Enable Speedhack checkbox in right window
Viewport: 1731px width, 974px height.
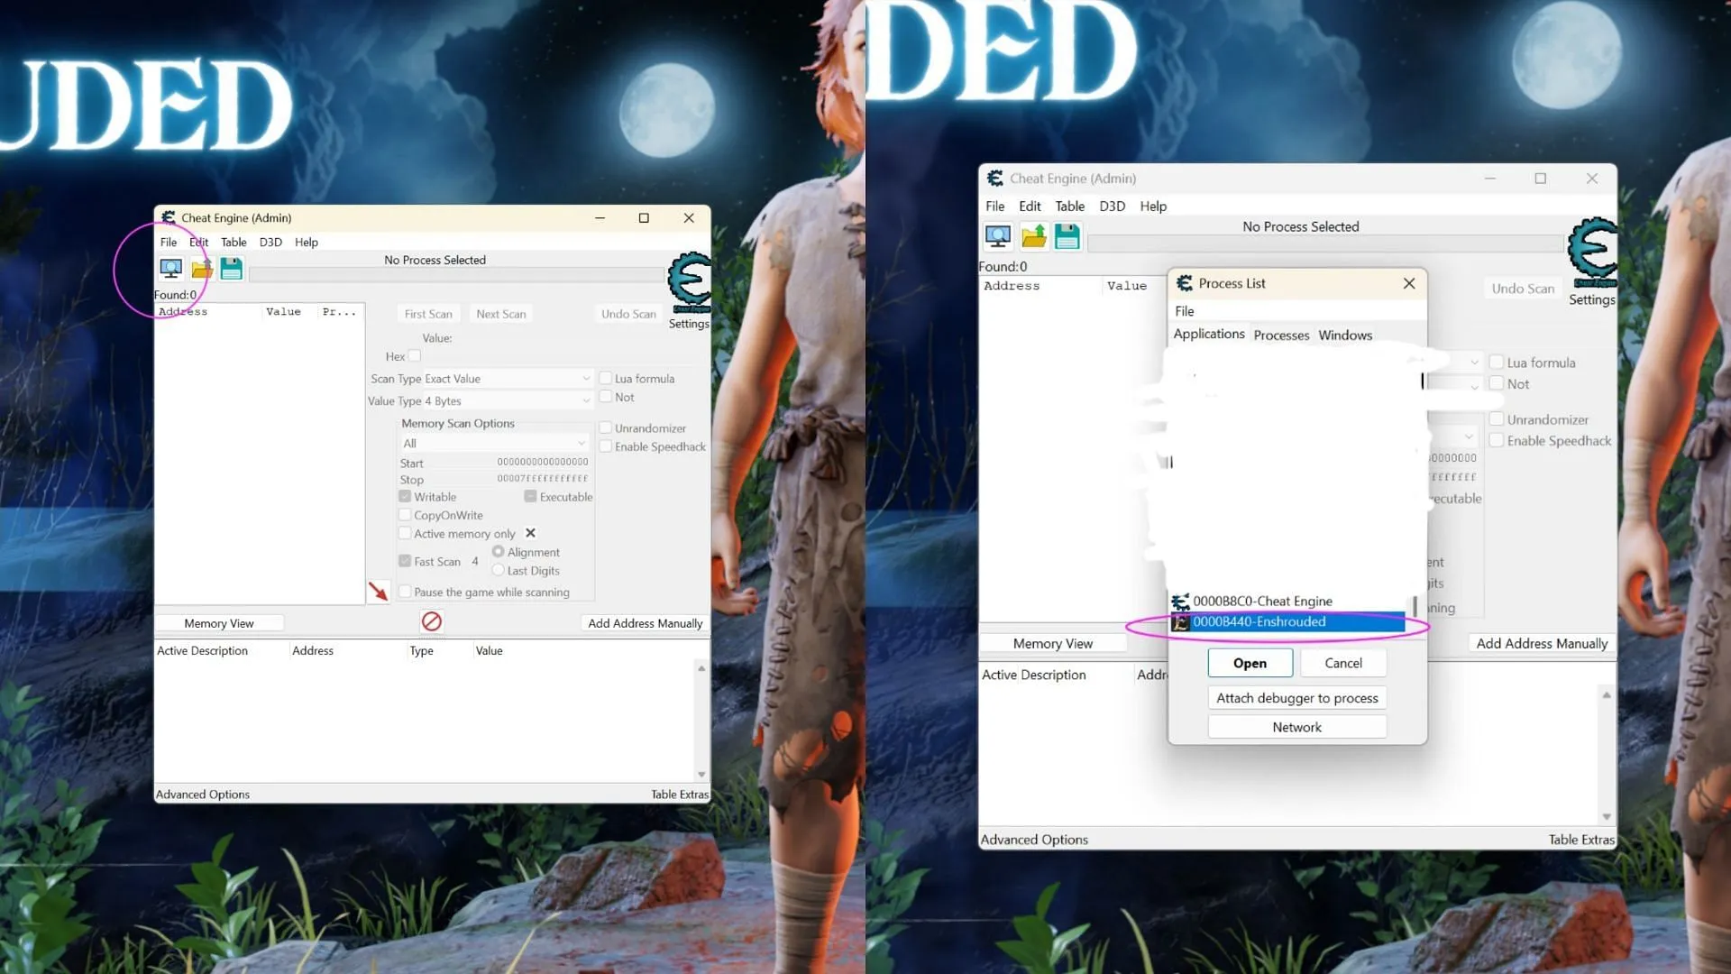coord(1497,440)
